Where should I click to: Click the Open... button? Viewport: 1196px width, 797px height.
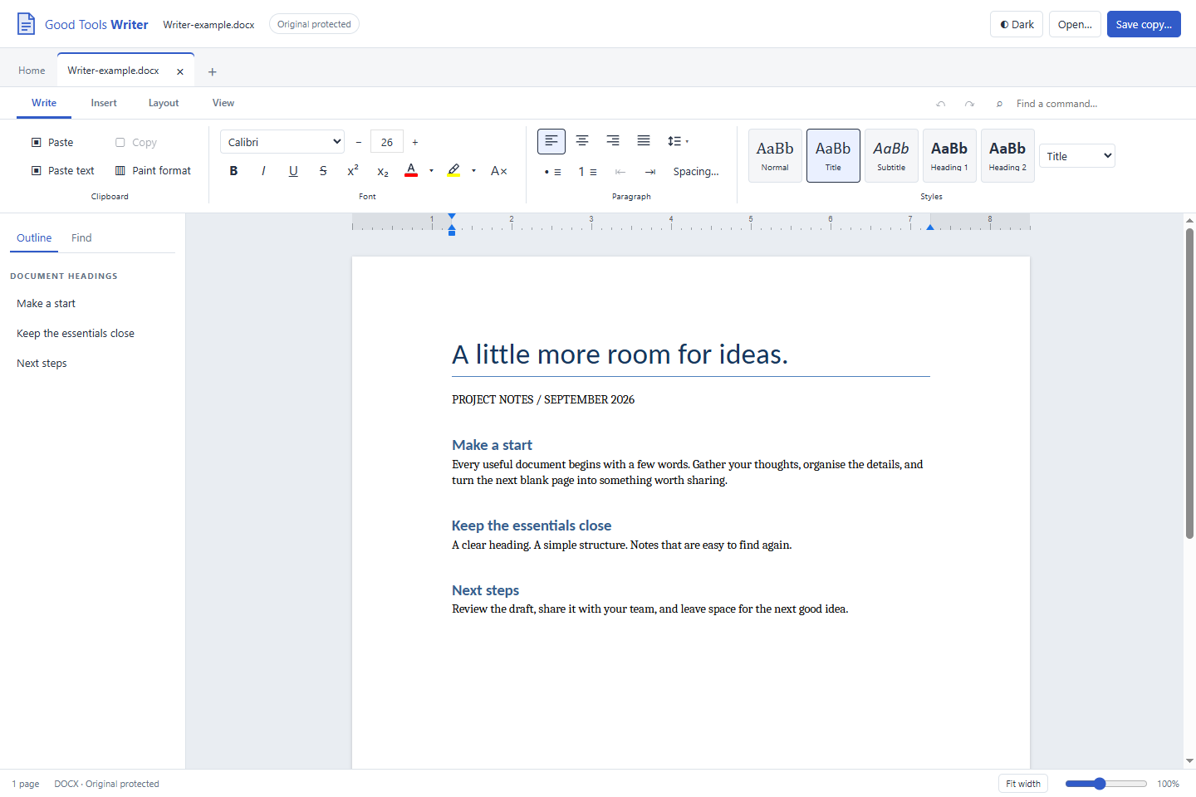tap(1075, 24)
